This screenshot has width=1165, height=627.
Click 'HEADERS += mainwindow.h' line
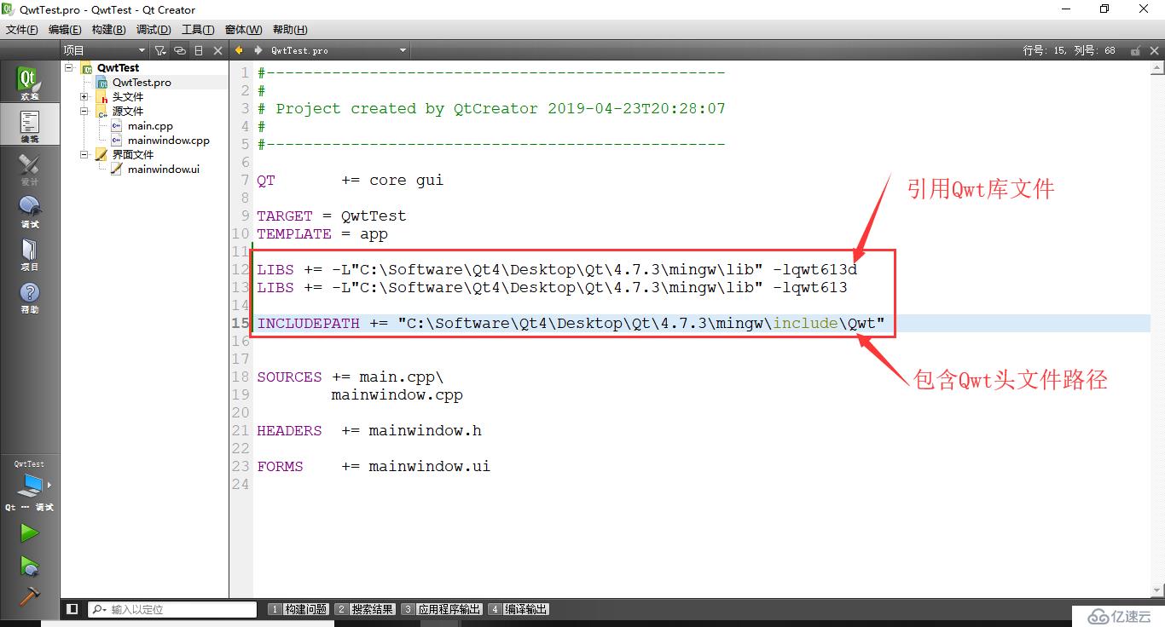369,430
